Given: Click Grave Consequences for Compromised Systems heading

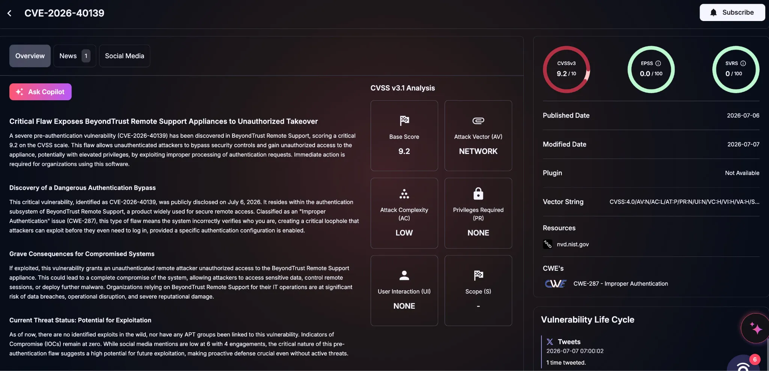Looking at the screenshot, I should click(82, 254).
